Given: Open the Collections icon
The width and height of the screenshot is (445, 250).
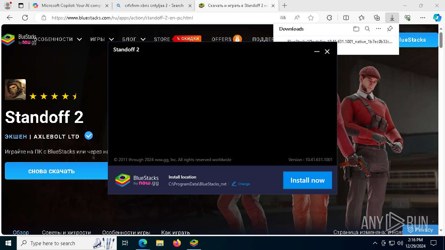Looking at the screenshot, I should point(377,18).
